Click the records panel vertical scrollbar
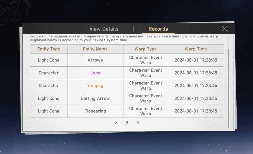 tap(229, 88)
